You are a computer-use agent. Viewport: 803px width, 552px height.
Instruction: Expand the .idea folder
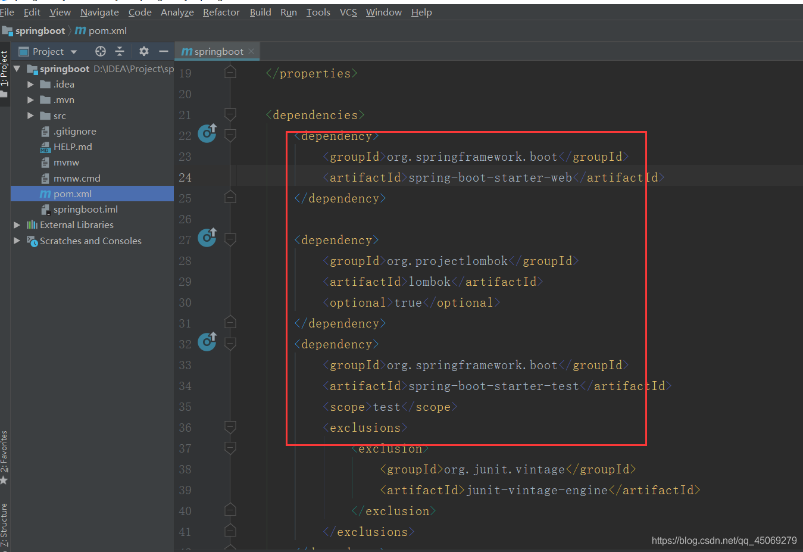(30, 85)
